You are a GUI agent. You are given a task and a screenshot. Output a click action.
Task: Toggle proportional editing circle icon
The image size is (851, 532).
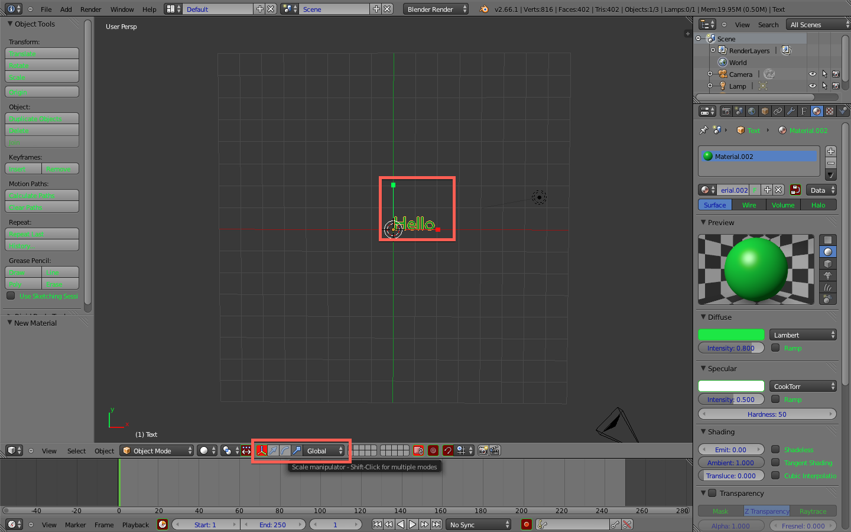point(433,450)
